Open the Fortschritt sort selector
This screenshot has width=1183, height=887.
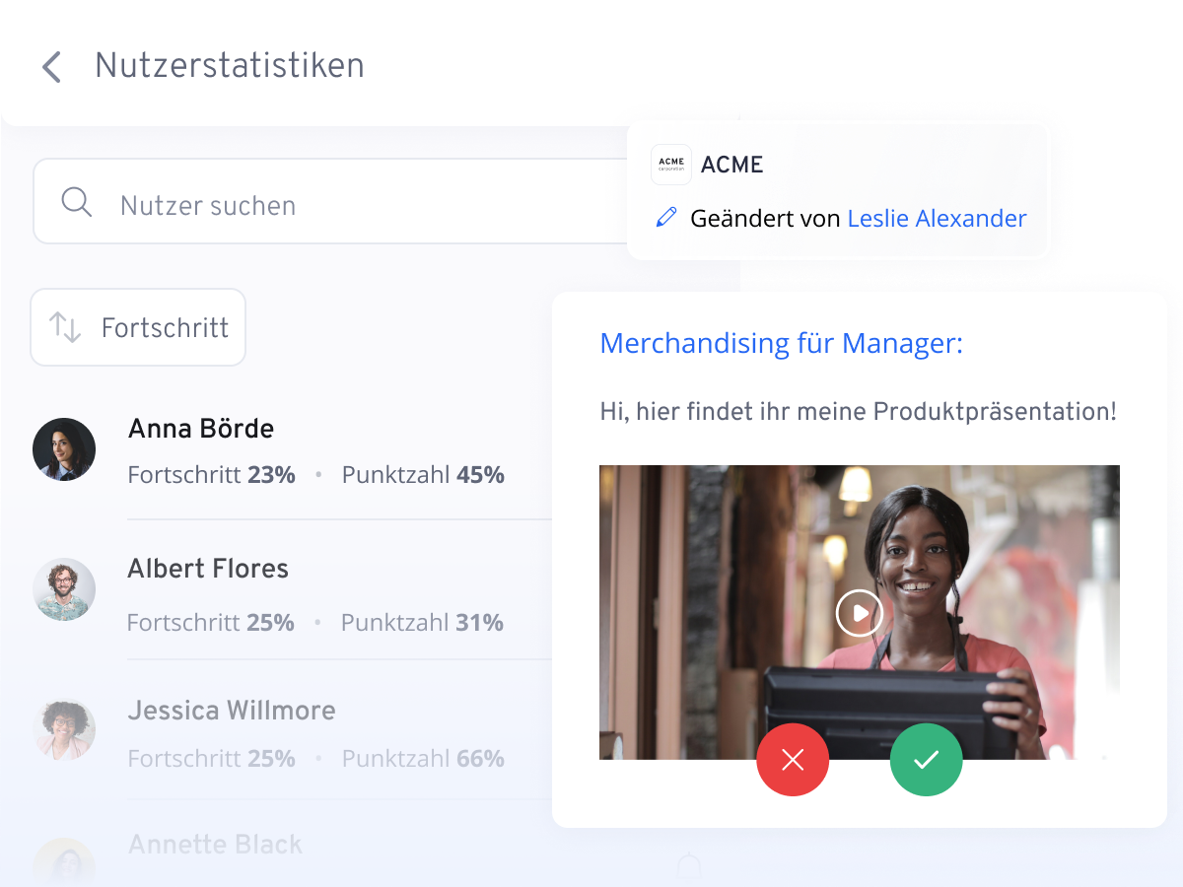click(138, 327)
